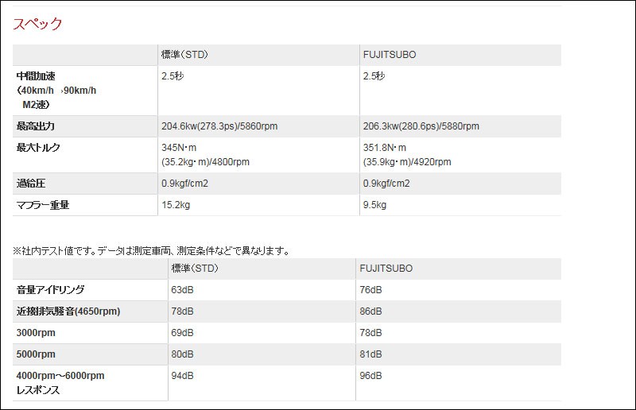Click the 最大トルク row label
Image resolution: width=636 pixels, height=410 pixels.
(38, 148)
